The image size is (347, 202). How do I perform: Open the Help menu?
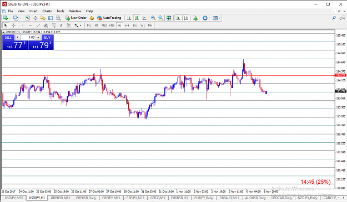tap(89, 11)
